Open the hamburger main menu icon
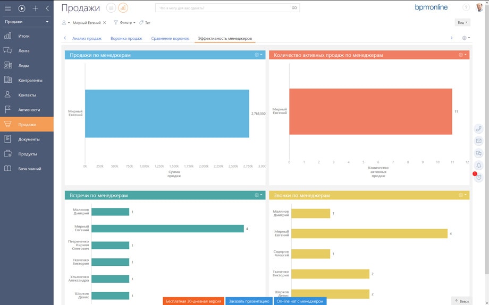 pos(8,8)
